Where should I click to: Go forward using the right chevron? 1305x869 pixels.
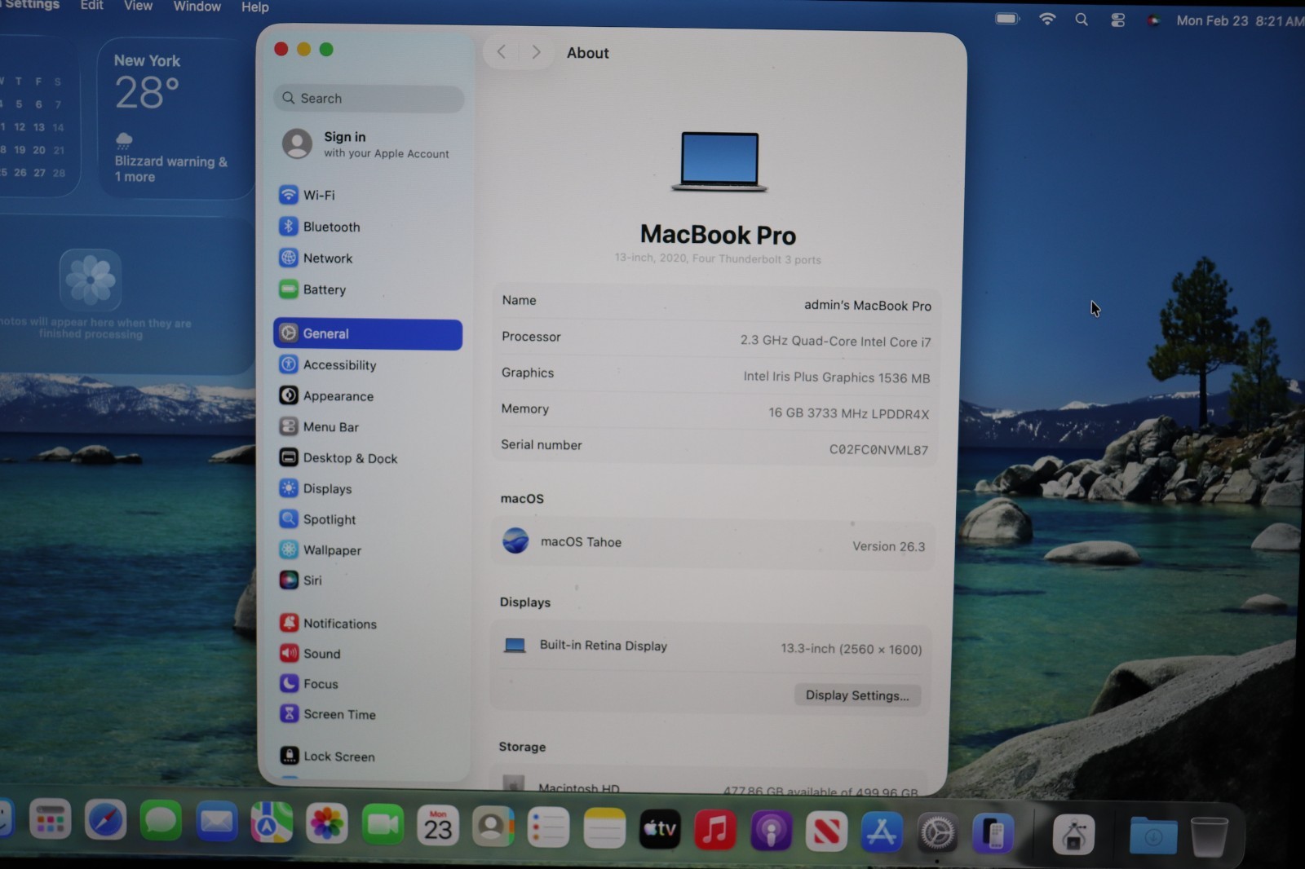[536, 52]
